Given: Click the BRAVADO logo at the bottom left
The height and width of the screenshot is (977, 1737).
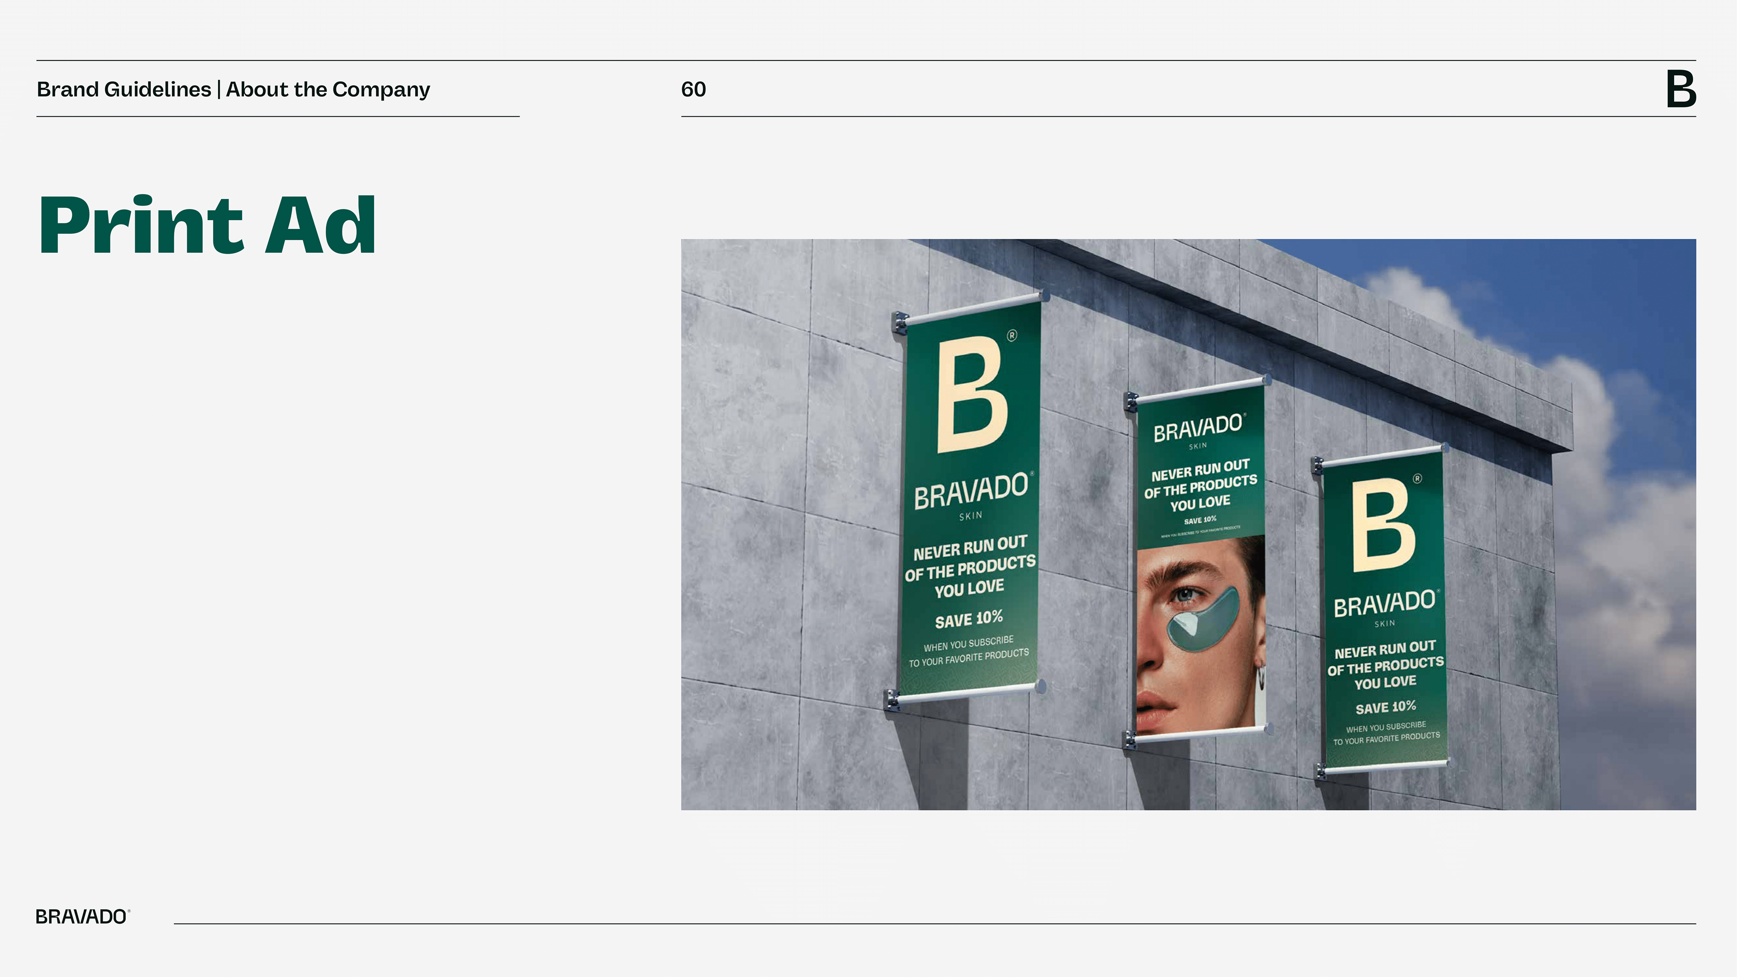Looking at the screenshot, I should pyautogui.click(x=81, y=917).
